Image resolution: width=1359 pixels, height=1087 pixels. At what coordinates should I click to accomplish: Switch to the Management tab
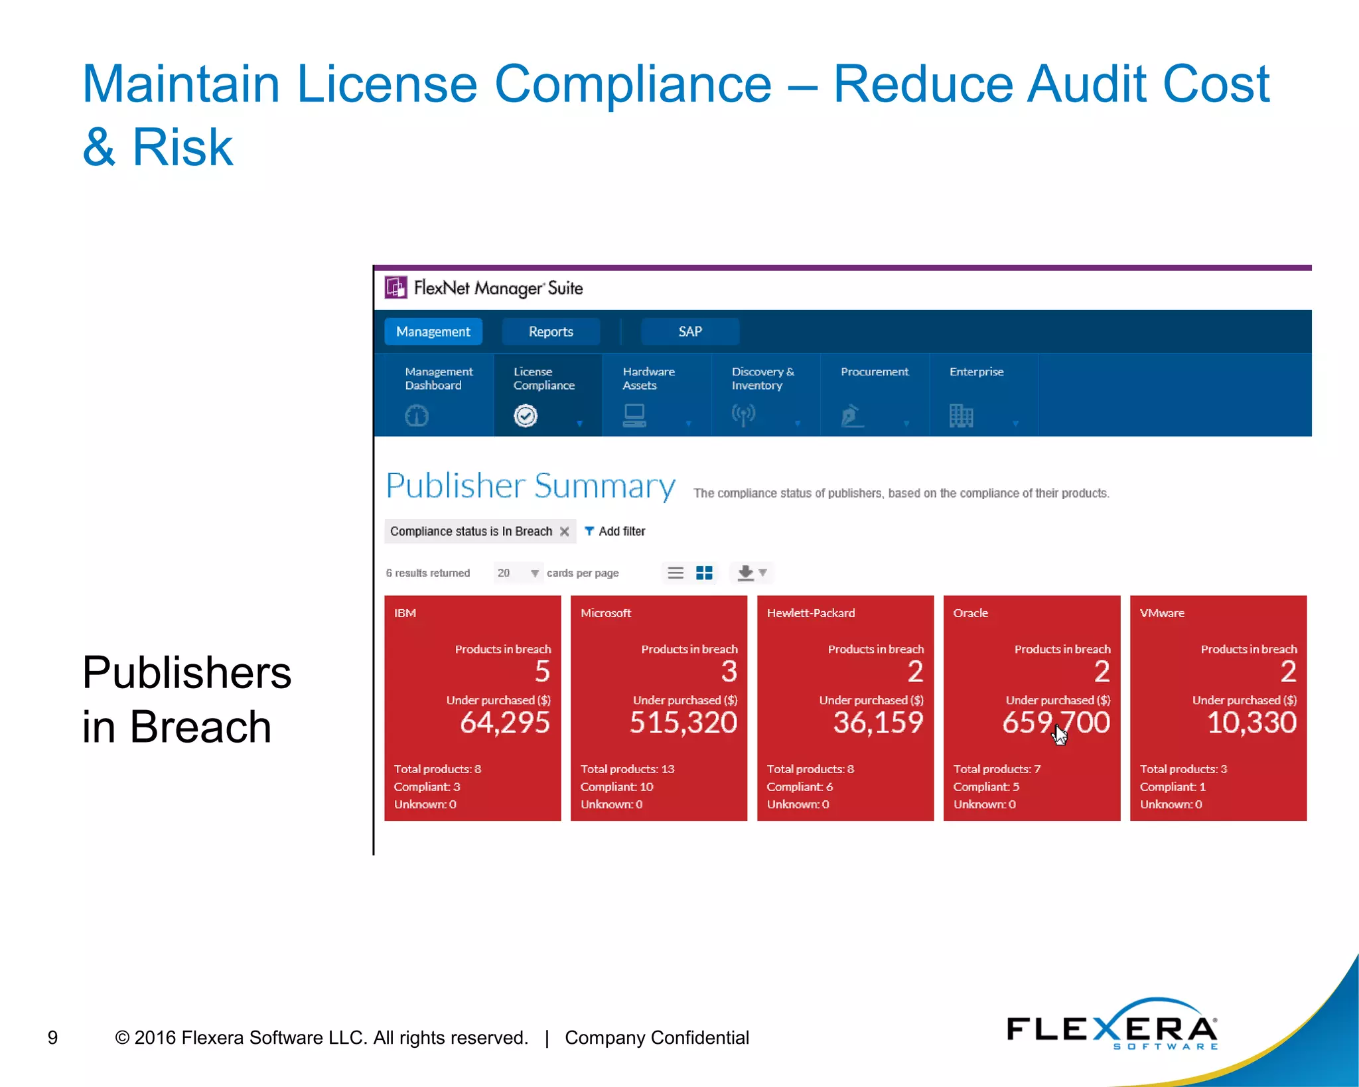pos(433,331)
